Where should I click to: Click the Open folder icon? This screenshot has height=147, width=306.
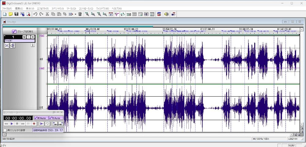[11, 14]
